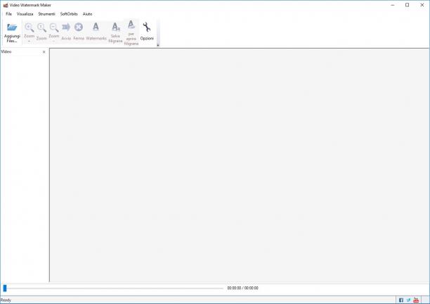Click the video timeline seek track
Screen dimensions: 430x304
tap(113, 288)
